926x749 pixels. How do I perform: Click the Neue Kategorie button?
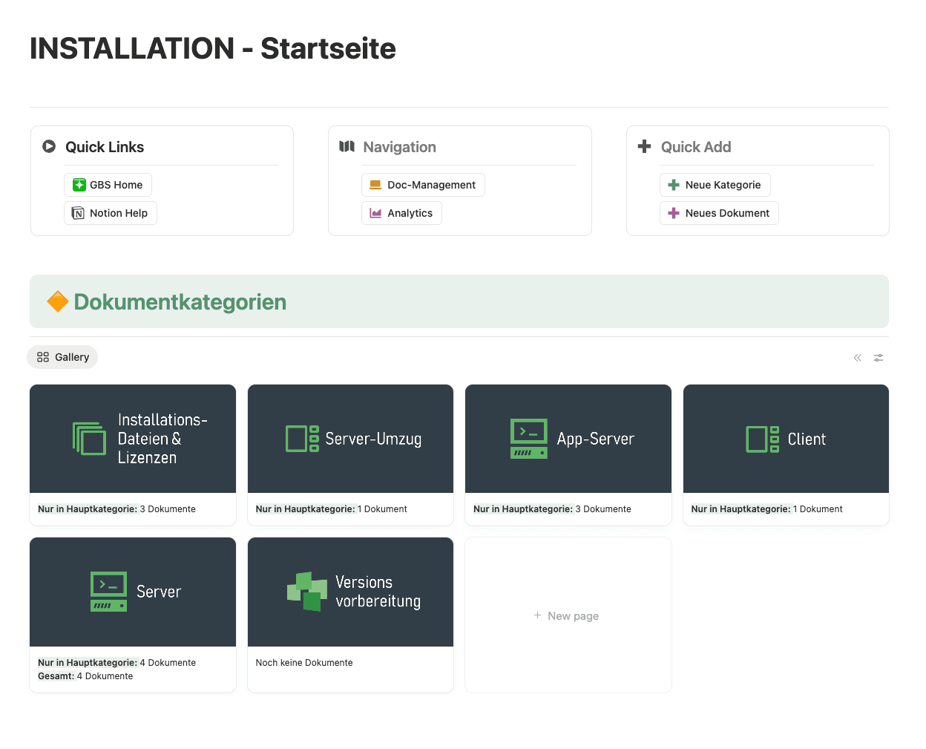click(723, 185)
